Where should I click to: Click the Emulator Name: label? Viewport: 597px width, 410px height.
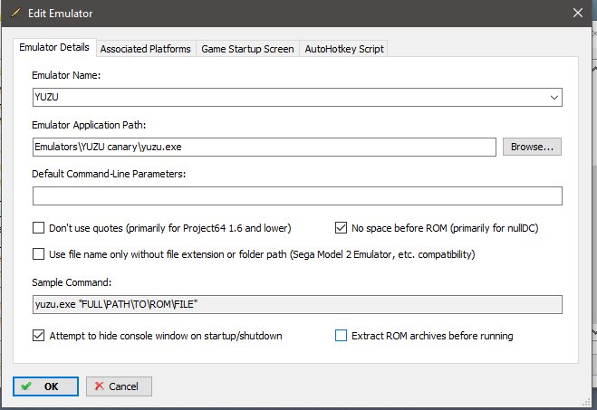click(x=66, y=75)
